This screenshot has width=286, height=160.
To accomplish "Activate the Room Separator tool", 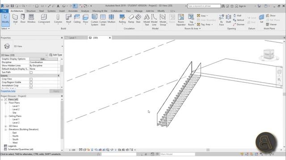I will 181,20.
